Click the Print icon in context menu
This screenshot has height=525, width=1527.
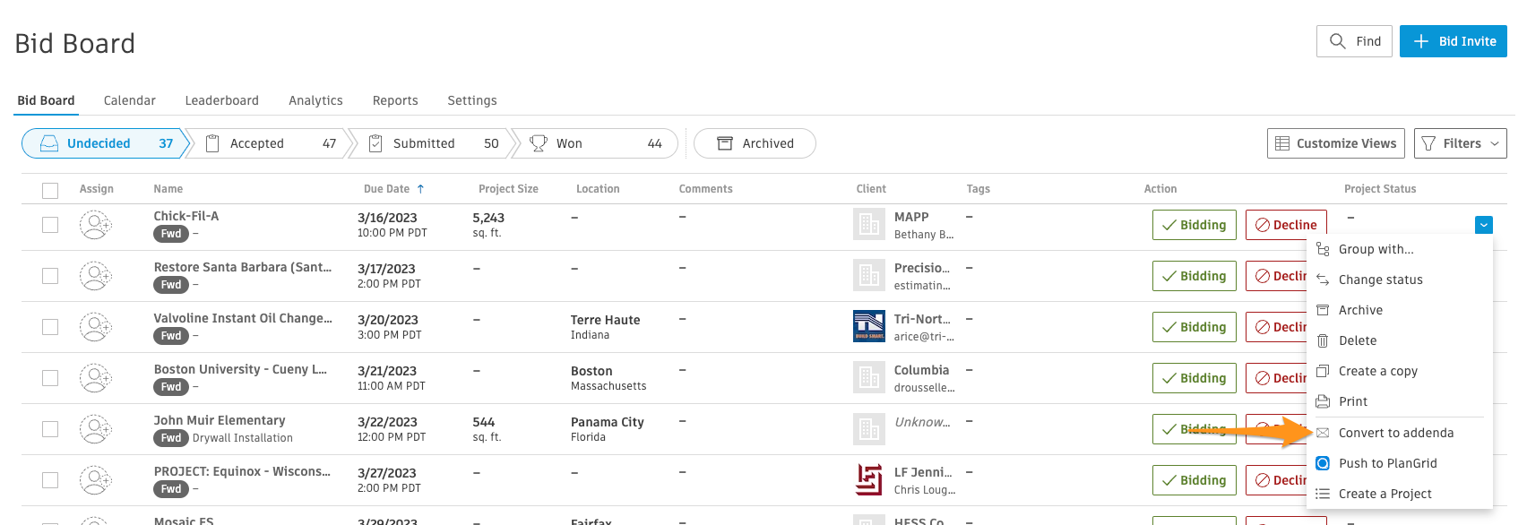(1323, 401)
